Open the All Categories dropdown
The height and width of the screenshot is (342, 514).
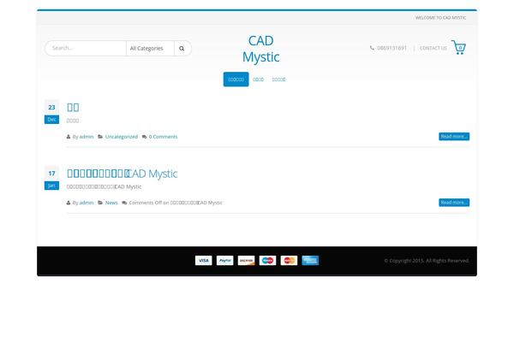(150, 49)
